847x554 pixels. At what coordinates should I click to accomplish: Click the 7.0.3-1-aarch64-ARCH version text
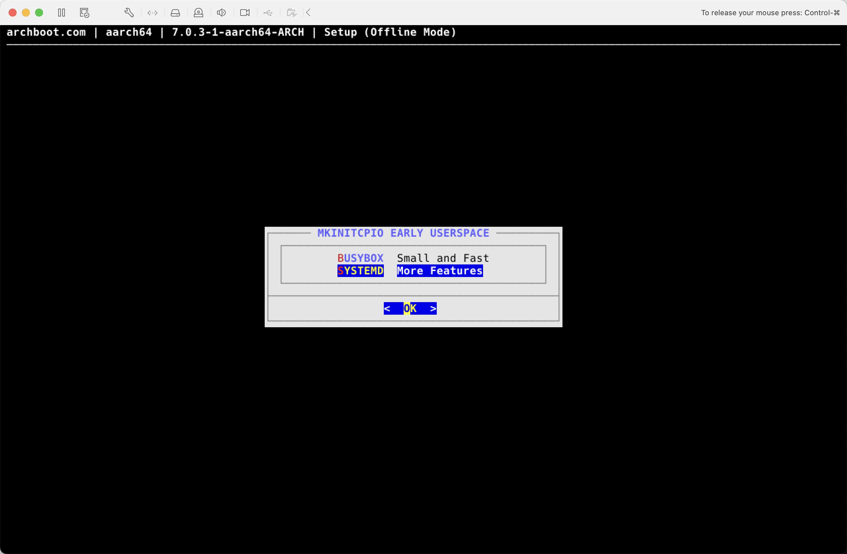(238, 32)
